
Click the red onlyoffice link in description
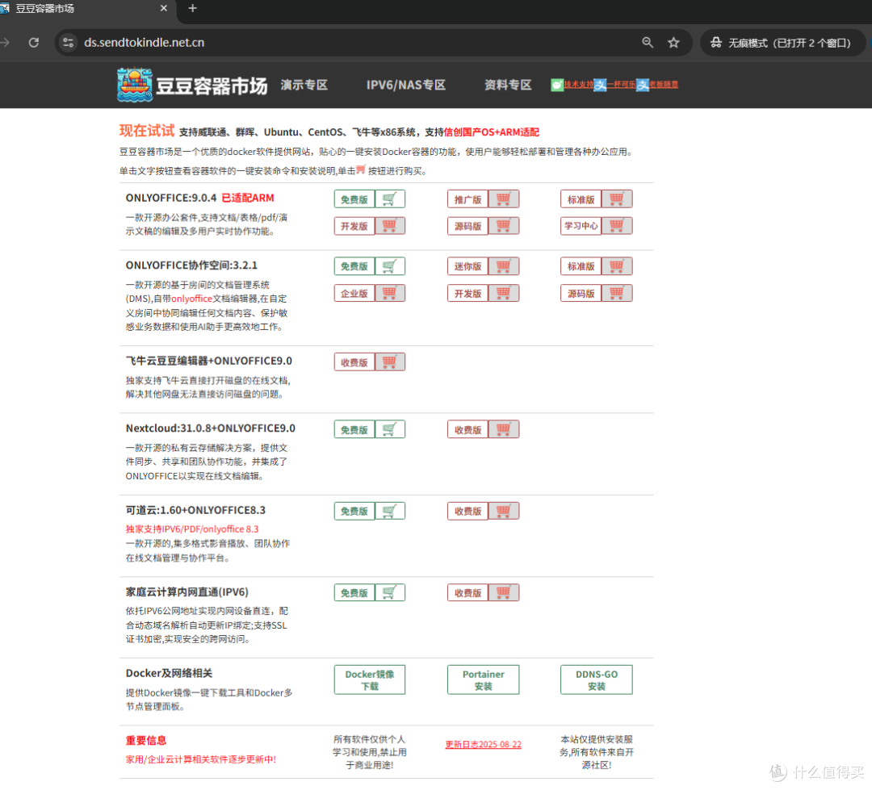[191, 299]
